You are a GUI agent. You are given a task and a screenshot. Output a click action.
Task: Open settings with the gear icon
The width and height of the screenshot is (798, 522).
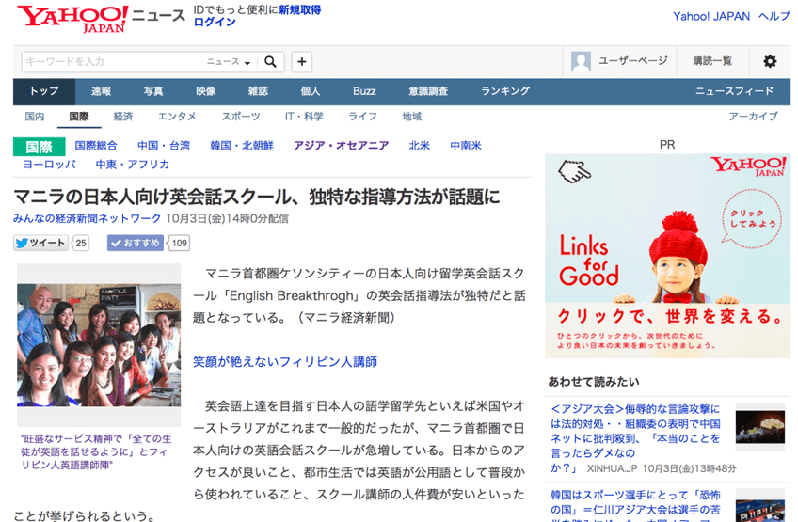click(x=770, y=61)
